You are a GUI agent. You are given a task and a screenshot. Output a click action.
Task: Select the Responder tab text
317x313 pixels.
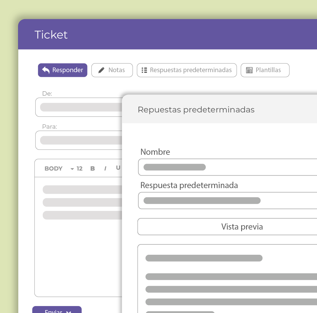pyautogui.click(x=67, y=70)
